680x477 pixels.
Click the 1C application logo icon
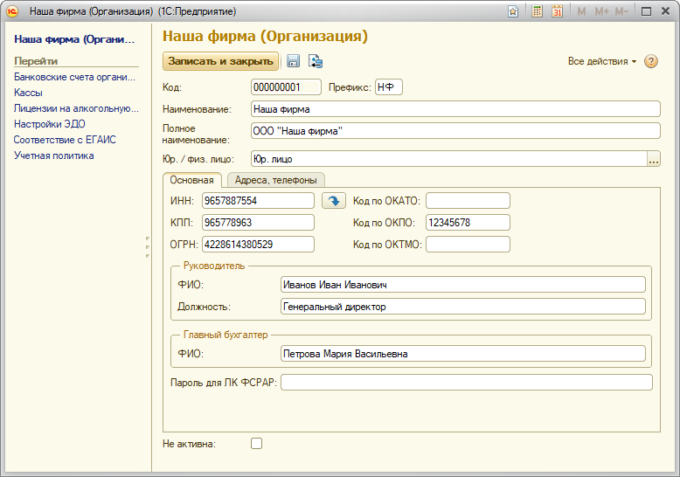tap(13, 11)
